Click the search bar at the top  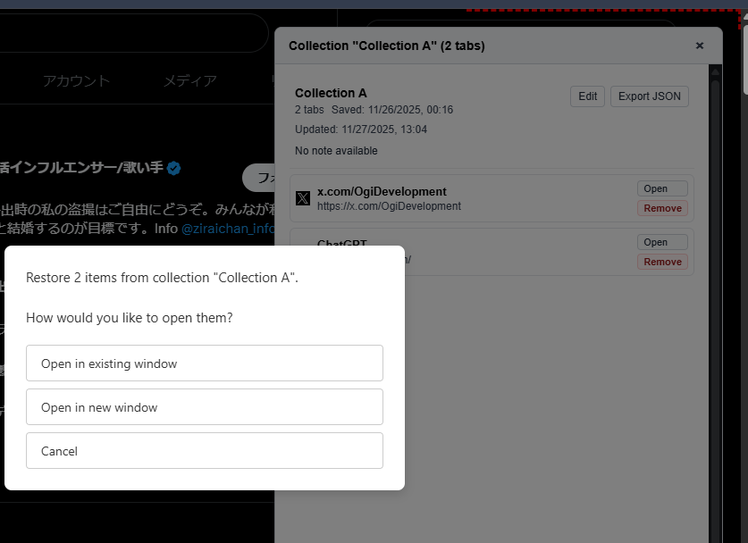click(134, 32)
